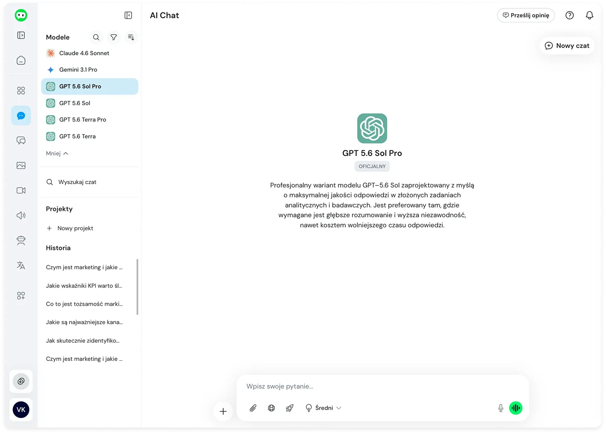Open the models sort icon
606x434 pixels.
tap(131, 37)
